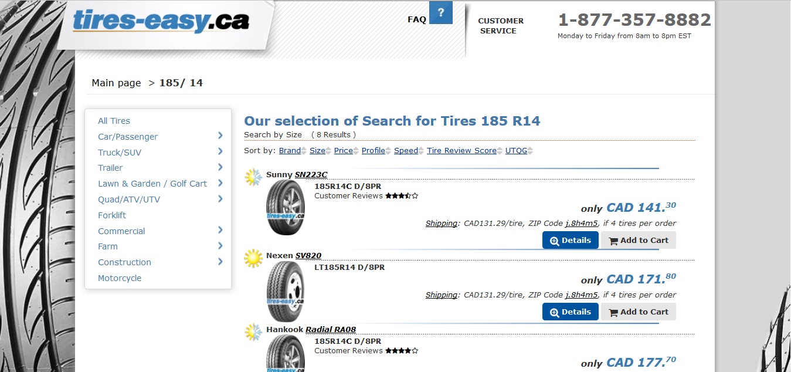Click the sun icon beside Sunny SN223C

[253, 177]
